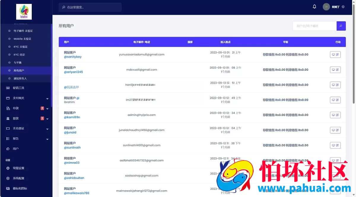The image size is (356, 197).
Task: Click the purple search button icon
Action: [x=341, y=26]
